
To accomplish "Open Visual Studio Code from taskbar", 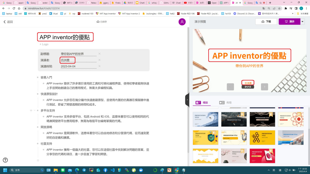I will click(x=113, y=170).
